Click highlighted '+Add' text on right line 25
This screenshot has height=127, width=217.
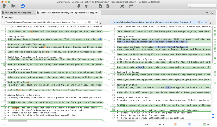[168, 87]
